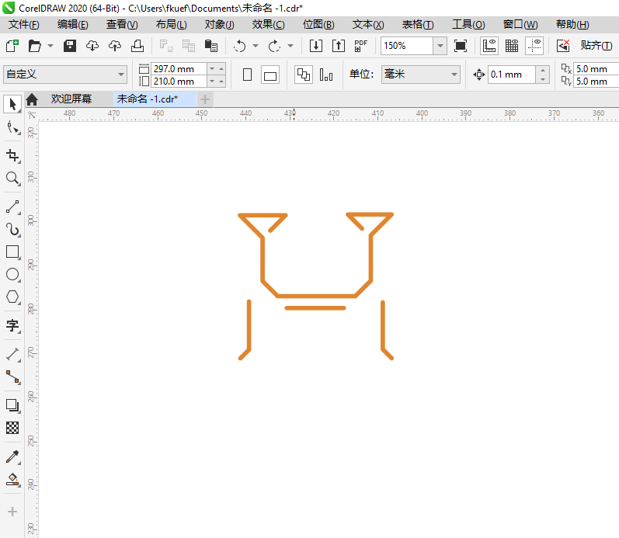Select the Interactive Fill tool
Image resolution: width=619 pixels, height=538 pixels.
pos(12,479)
